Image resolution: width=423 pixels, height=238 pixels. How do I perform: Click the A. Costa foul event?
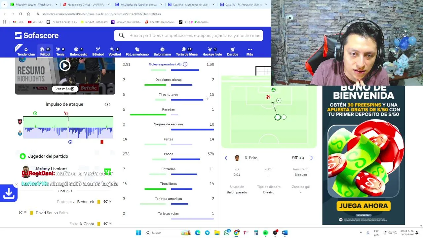pyautogui.click(x=90, y=224)
